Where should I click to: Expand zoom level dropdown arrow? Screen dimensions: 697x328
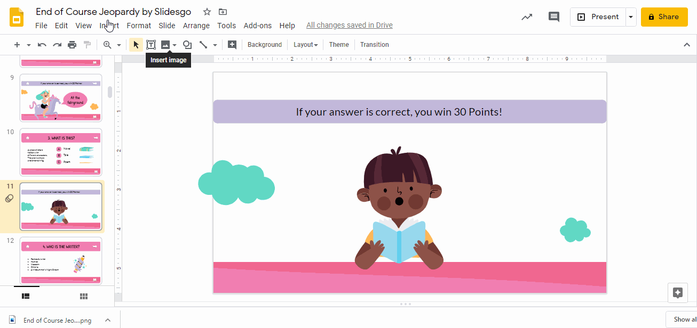[x=119, y=45]
